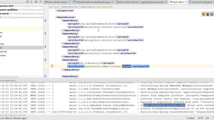Viewport: 214px width, 120px height.
Task: Click LF line separator in status bar
Action: 207,118
